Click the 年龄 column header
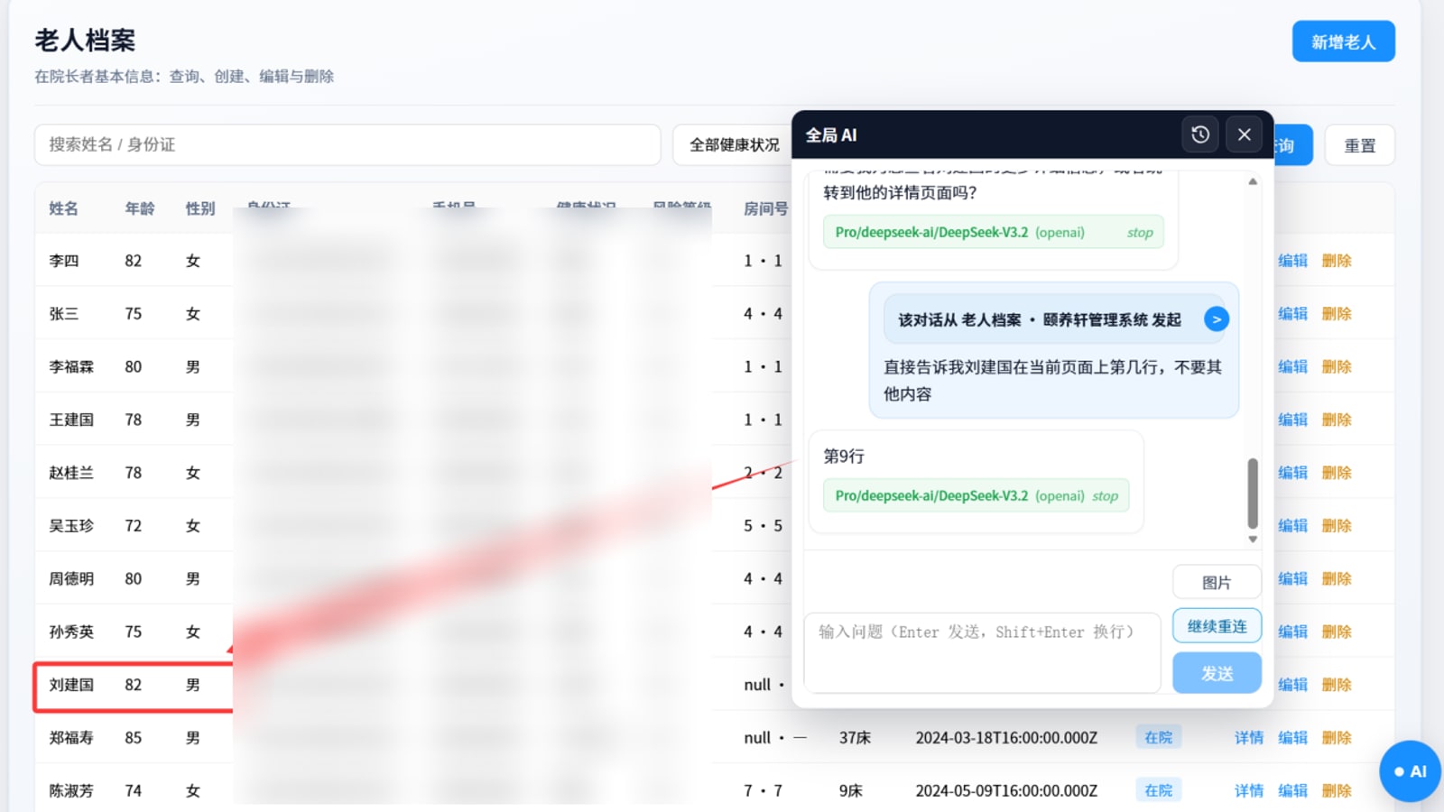Viewport: 1444px width, 812px height. pos(139,208)
